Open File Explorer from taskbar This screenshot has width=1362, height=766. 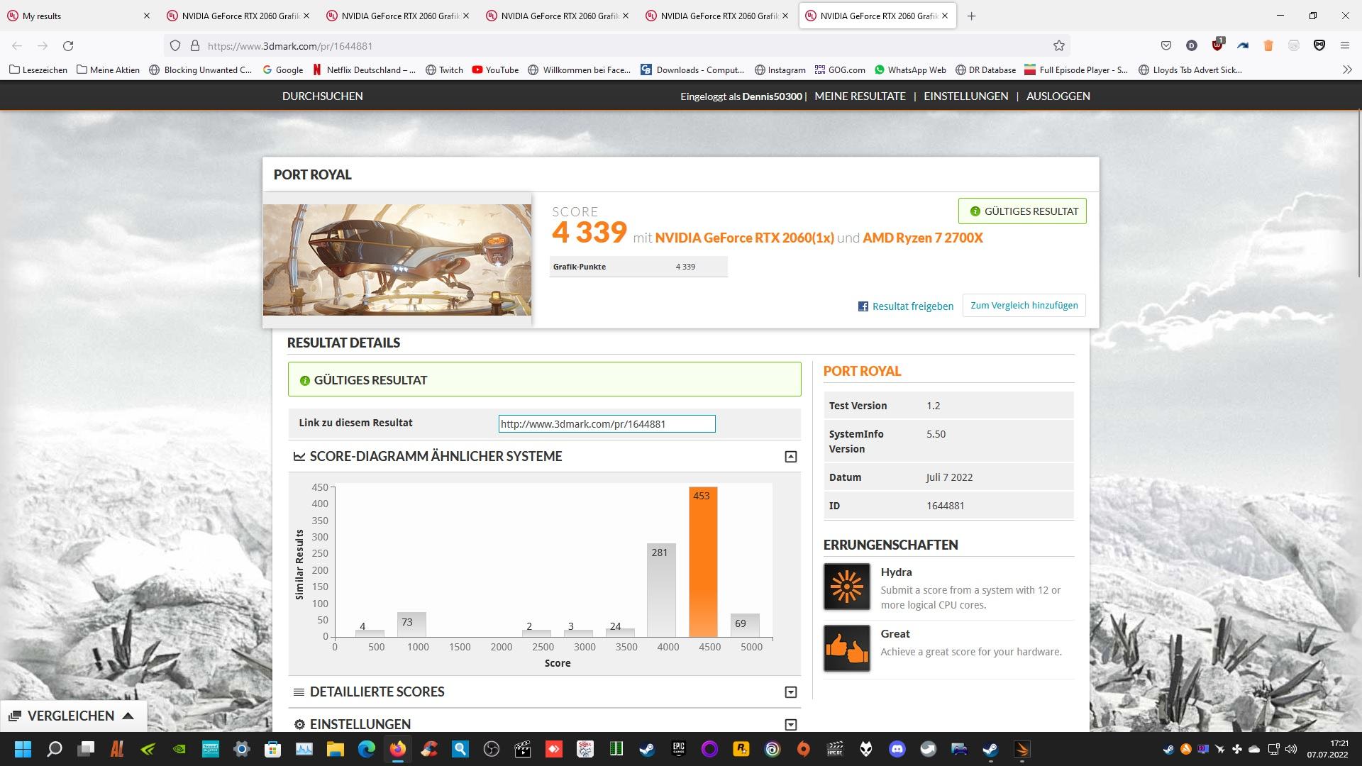pyautogui.click(x=335, y=749)
